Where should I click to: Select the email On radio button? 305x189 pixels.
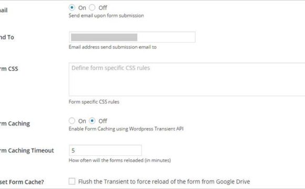[x=72, y=7]
